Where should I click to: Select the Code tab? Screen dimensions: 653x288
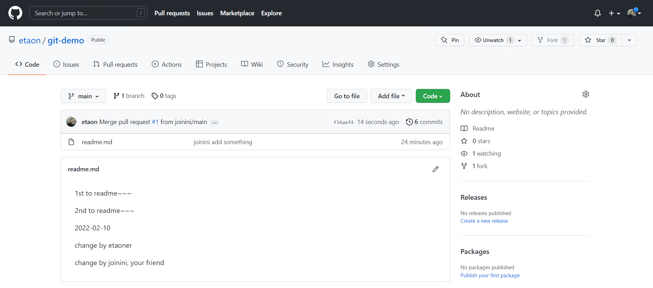pyautogui.click(x=27, y=64)
